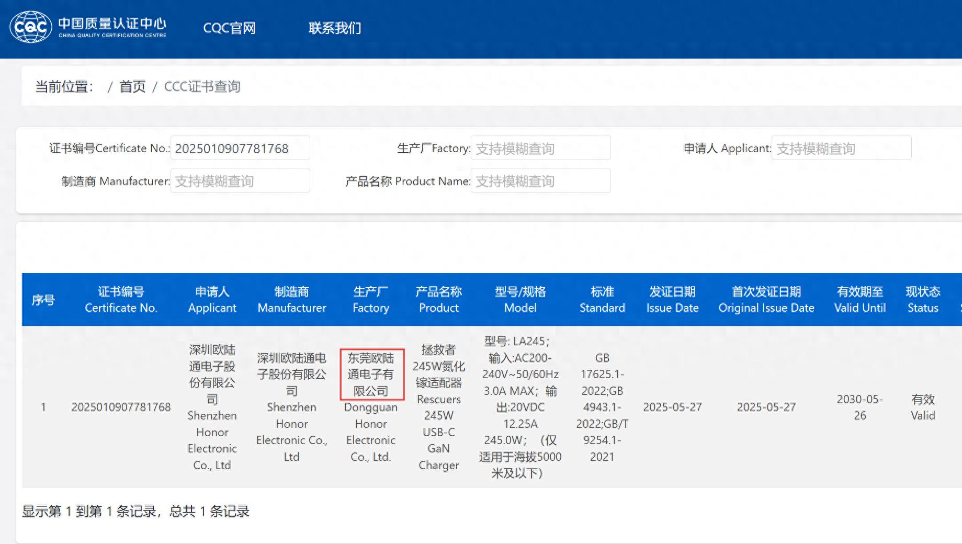The image size is (962, 544).
Task: Click the 产品名称 Product Name field
Action: 540,181
